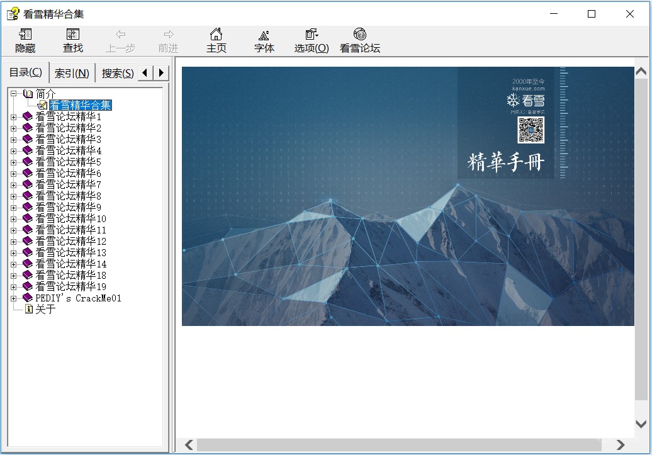Viewport: 652px width, 455px height.
Task: Open the 字体 font icon
Action: click(x=264, y=35)
